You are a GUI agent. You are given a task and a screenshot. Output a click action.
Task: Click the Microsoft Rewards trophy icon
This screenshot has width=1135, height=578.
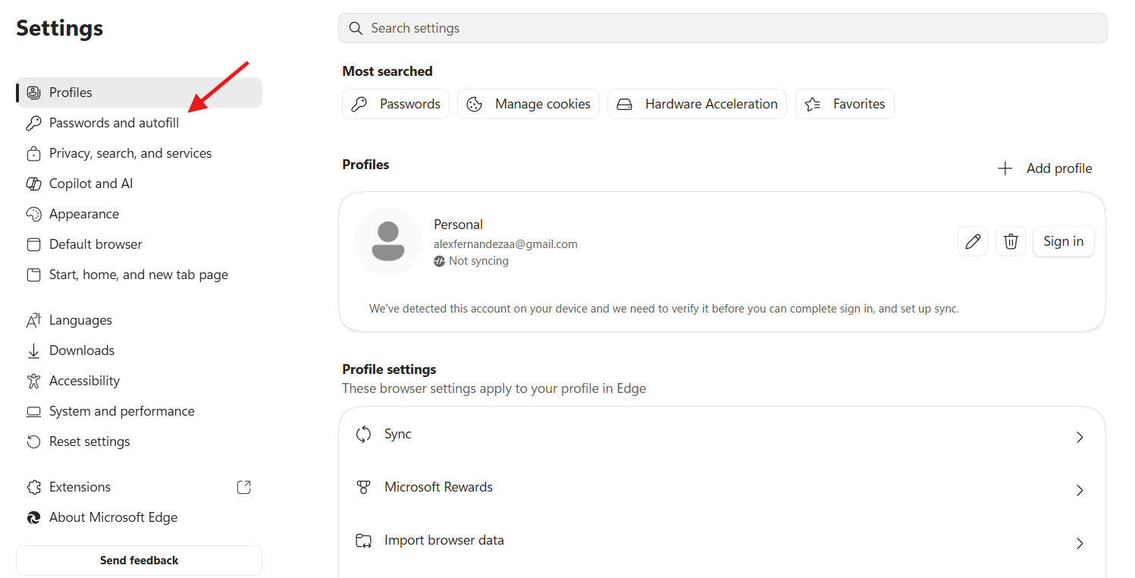point(364,487)
